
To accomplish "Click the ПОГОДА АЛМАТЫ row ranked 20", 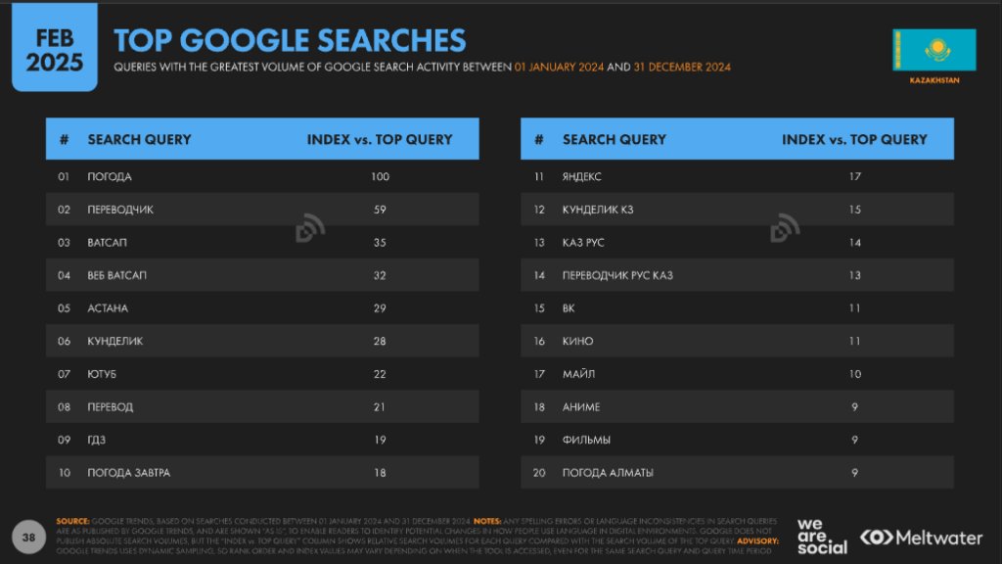I will pos(737,473).
